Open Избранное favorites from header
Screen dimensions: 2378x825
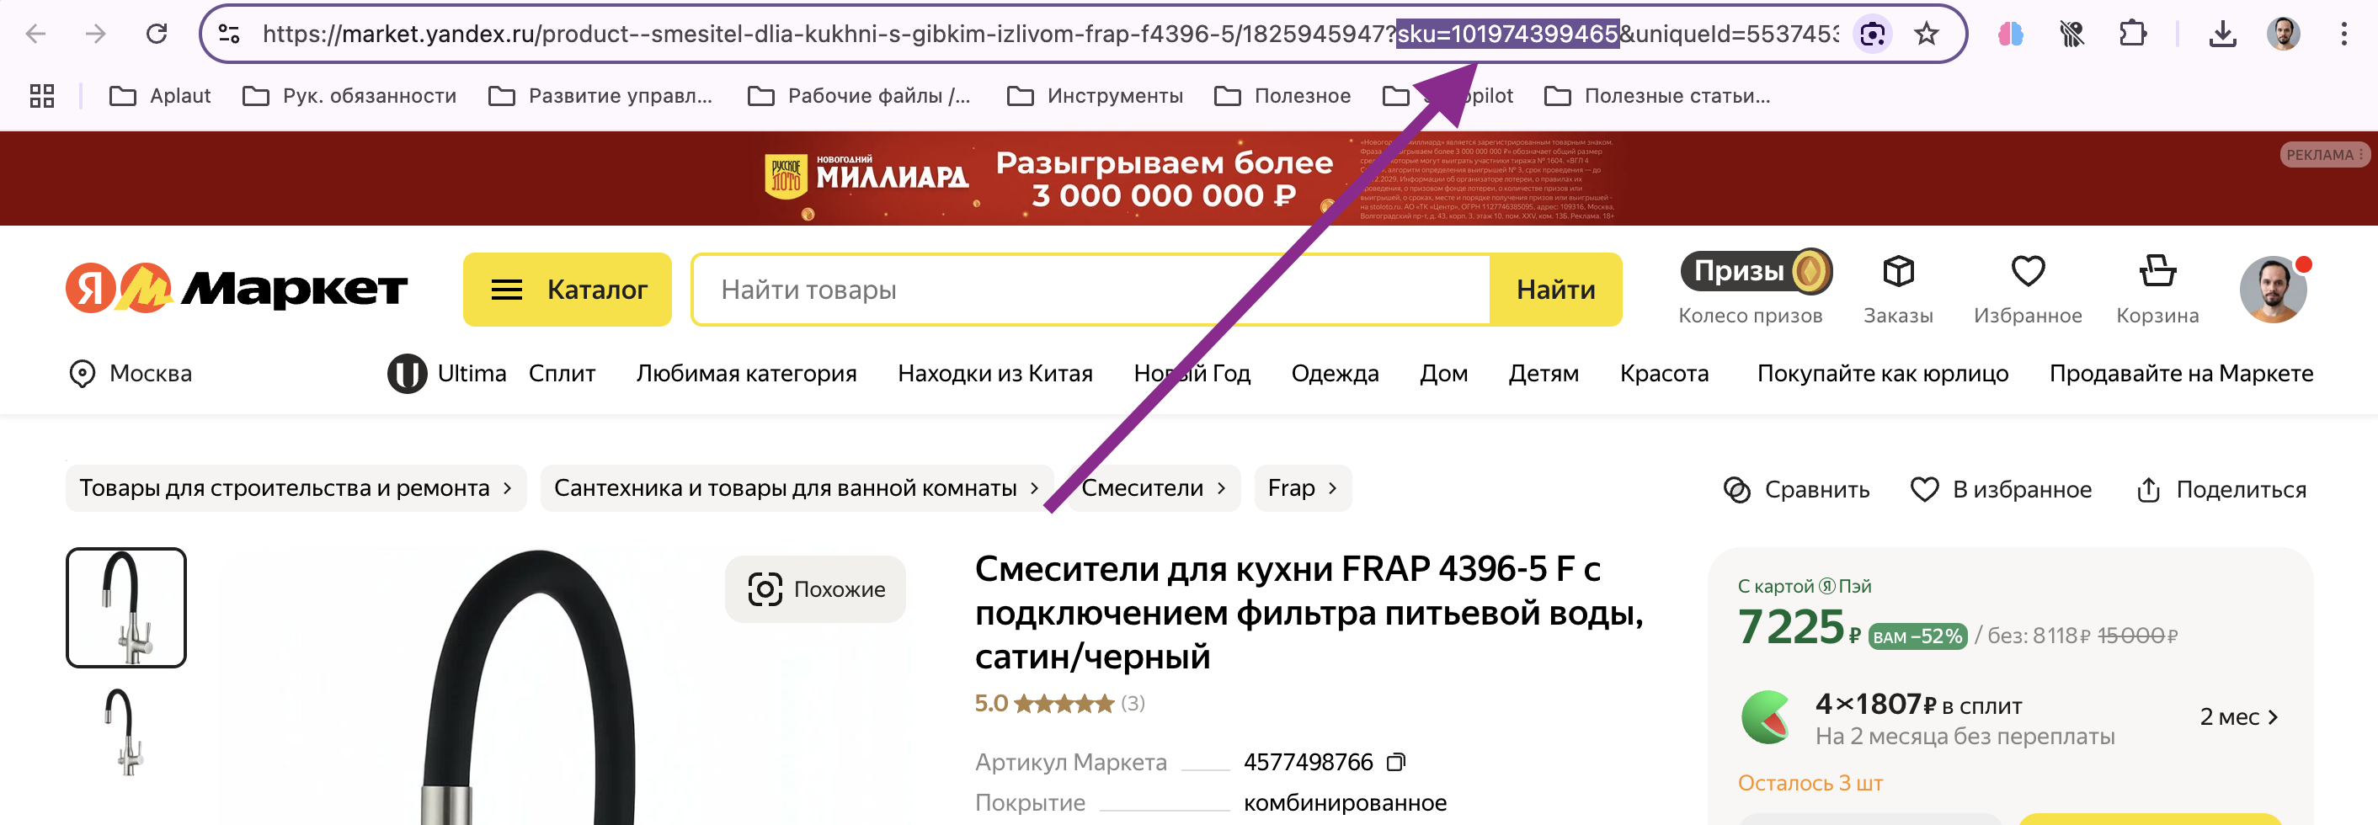coord(2027,289)
